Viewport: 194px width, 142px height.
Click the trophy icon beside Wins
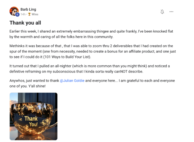[x=30, y=14]
